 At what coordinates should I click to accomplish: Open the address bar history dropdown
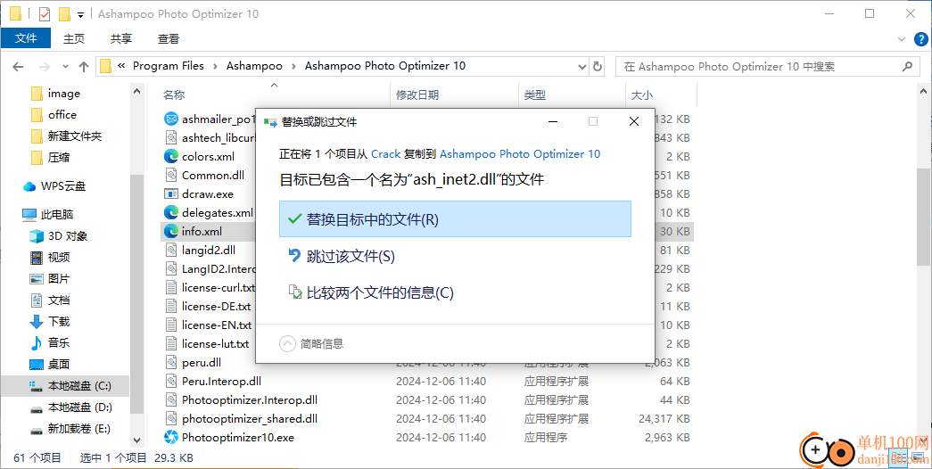(x=582, y=67)
